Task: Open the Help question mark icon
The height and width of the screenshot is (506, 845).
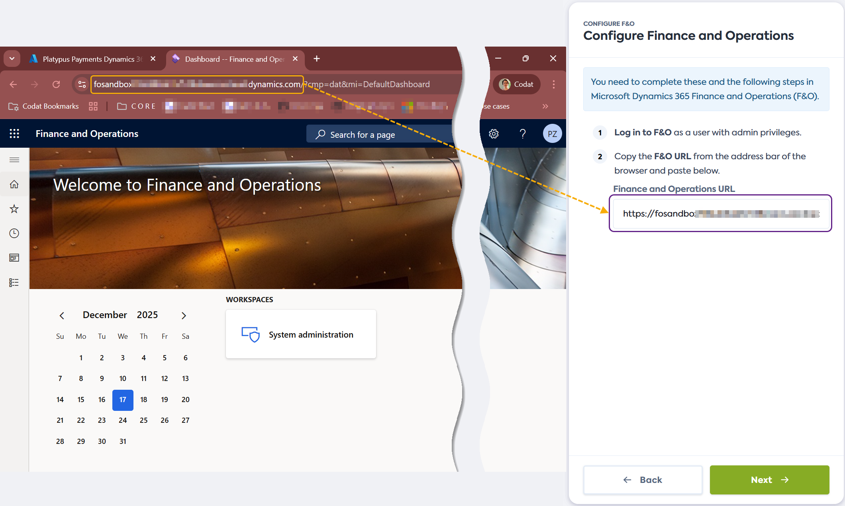Action: (x=523, y=134)
